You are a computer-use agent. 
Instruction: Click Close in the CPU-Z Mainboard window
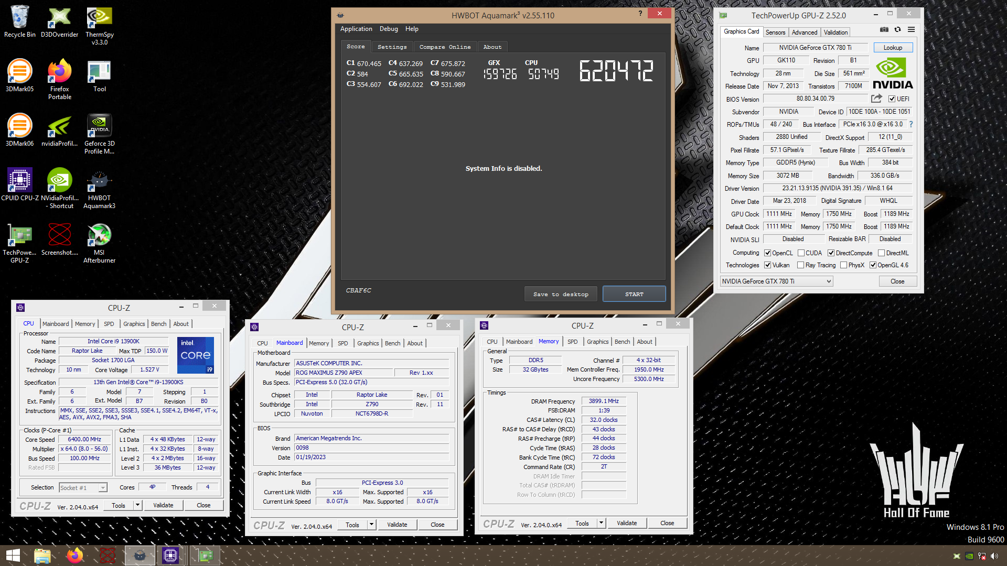coord(437,525)
